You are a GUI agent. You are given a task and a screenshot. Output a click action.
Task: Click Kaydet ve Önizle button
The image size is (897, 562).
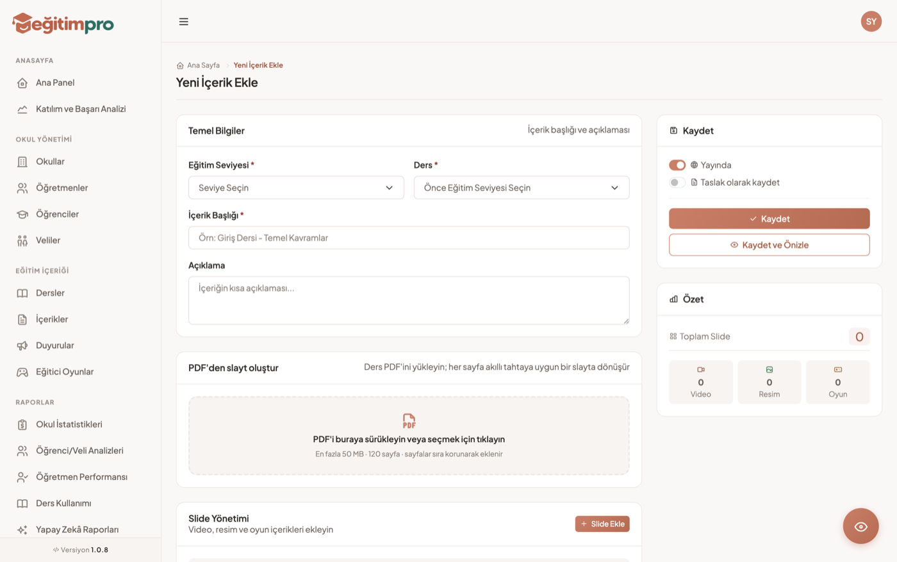[769, 245]
